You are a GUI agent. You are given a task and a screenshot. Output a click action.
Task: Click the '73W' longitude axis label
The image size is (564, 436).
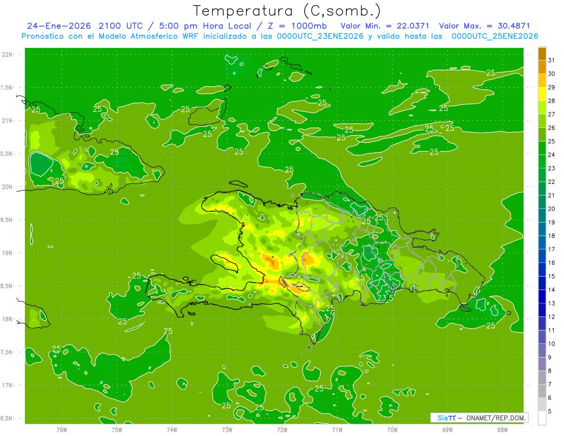click(x=227, y=429)
